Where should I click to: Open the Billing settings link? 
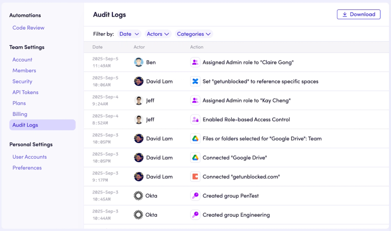point(20,114)
